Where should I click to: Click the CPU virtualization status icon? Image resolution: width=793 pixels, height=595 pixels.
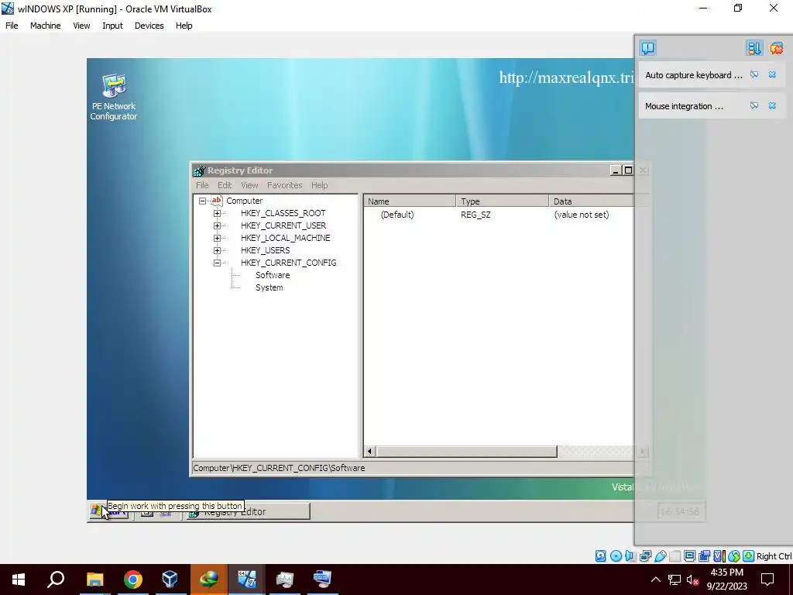[x=718, y=556]
